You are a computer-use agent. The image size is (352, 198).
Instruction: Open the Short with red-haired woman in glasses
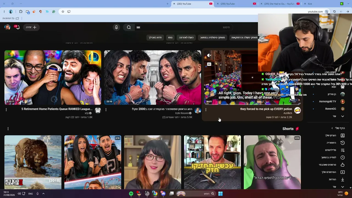153,162
